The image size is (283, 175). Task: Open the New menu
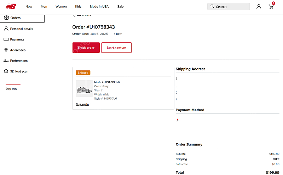(x=29, y=7)
